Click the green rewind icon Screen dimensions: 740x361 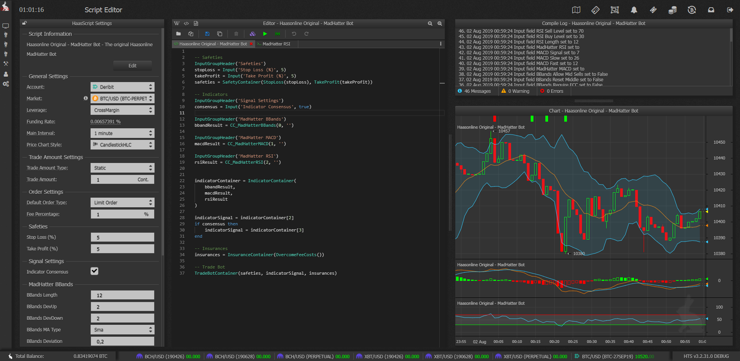(277, 34)
